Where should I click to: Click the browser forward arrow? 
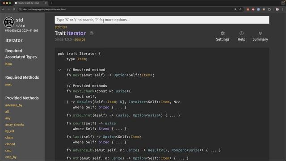coord(8,9)
